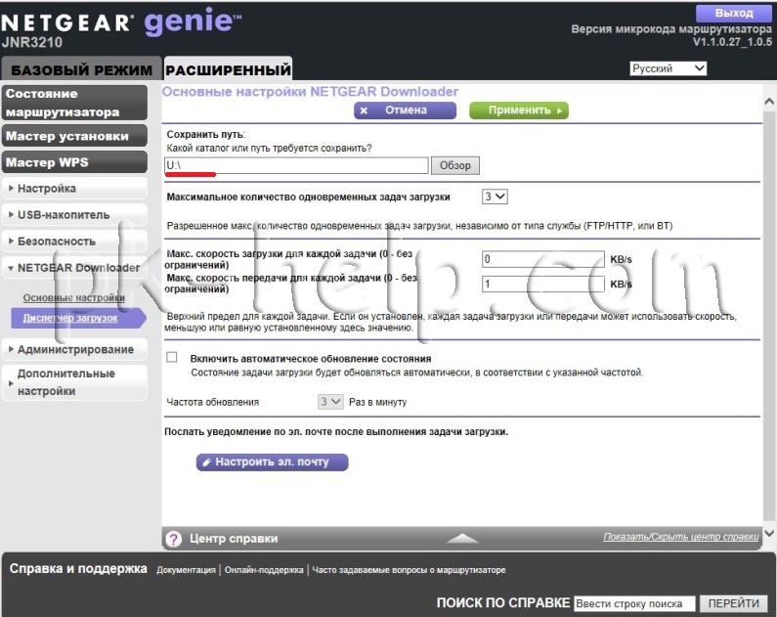Click the help search input field
777x617 pixels.
(634, 603)
